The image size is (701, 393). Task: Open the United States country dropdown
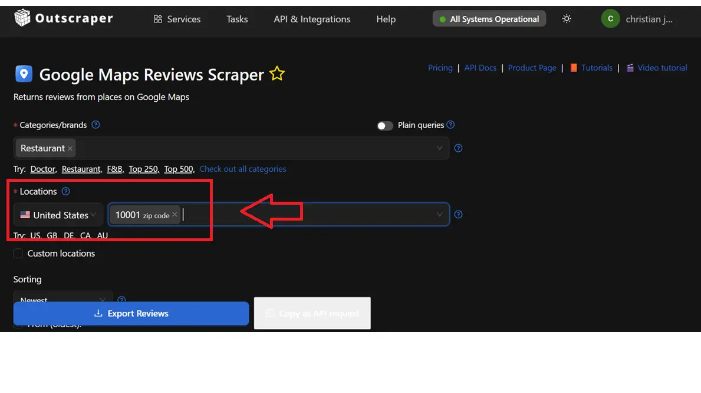pyautogui.click(x=58, y=215)
